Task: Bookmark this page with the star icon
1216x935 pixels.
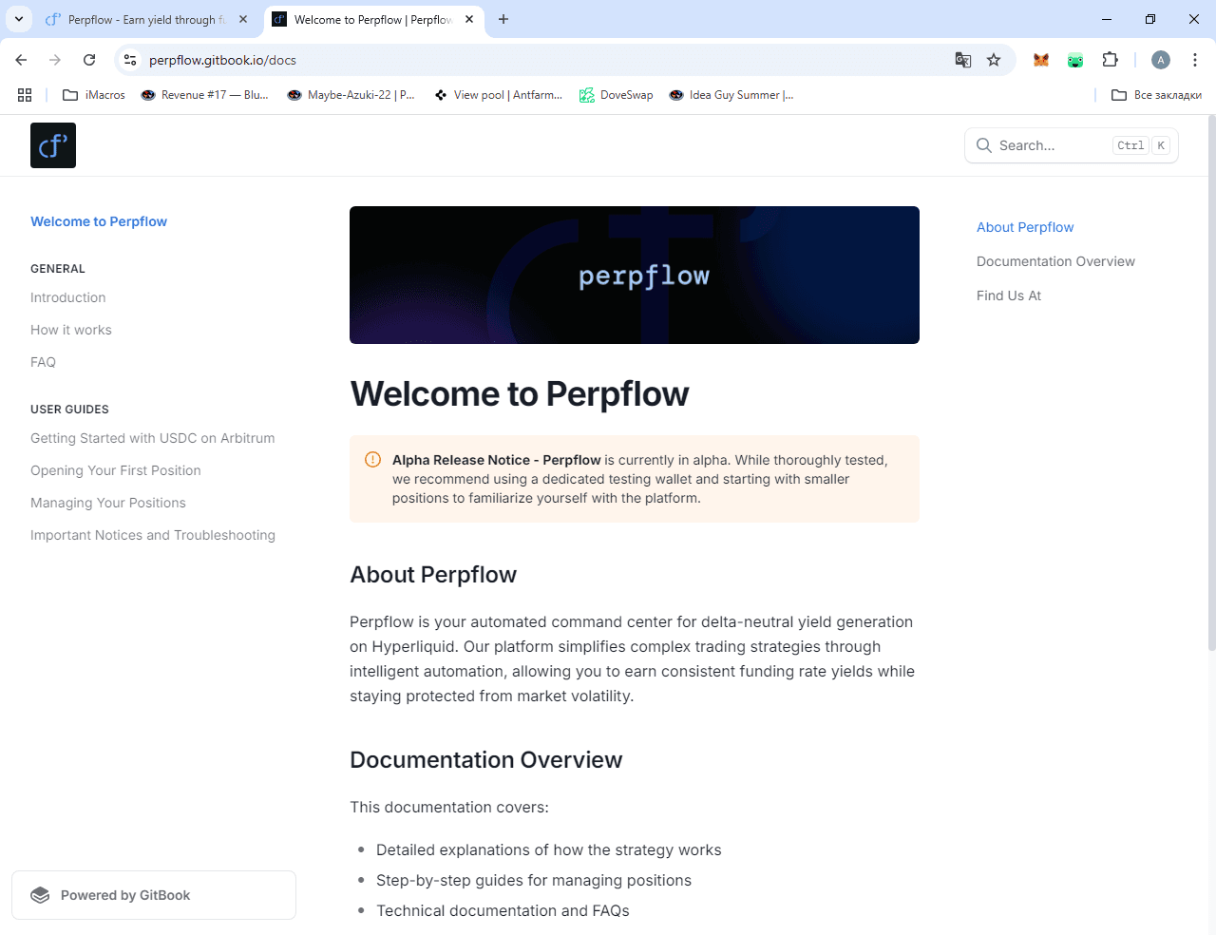Action: point(994,60)
